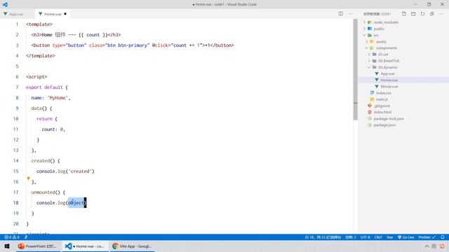Screen dimensions: 449x252
Task: Open the editor more actions ellipsis
Action: [350, 14]
